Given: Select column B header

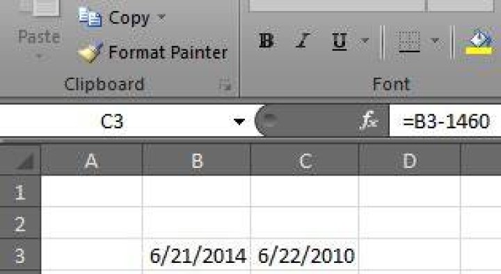Looking at the screenshot, I should 196,160.
